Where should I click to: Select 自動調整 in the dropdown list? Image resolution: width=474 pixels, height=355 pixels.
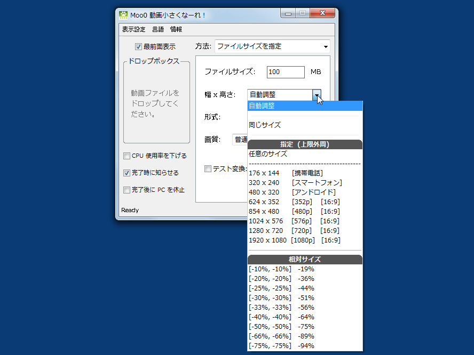(305, 106)
